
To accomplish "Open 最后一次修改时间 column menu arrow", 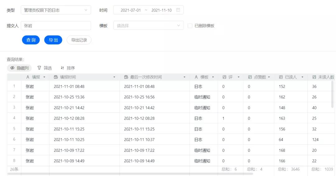I will coord(184,77).
